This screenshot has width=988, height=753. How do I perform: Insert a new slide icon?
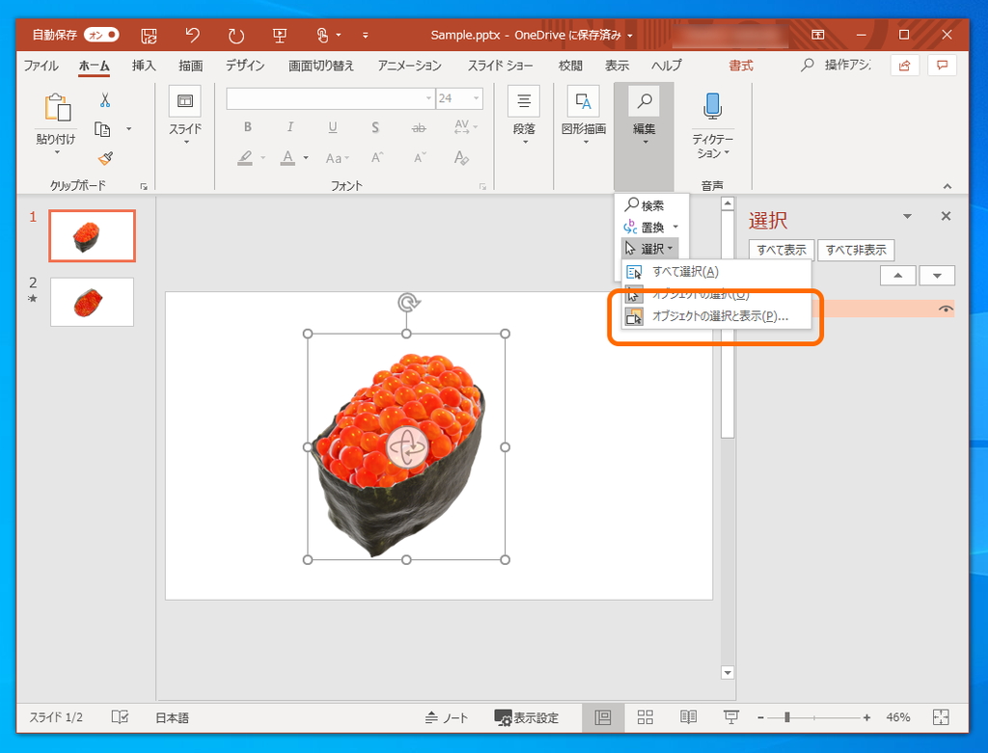pos(185,101)
